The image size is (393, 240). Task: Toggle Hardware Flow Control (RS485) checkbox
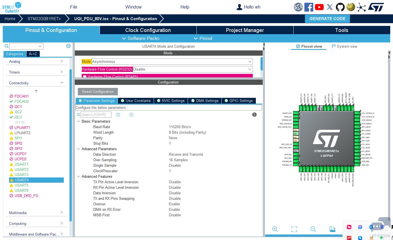coord(85,77)
